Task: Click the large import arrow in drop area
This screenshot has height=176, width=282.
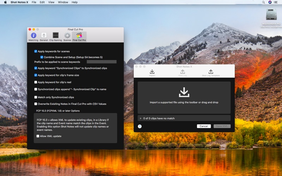Action: (184, 92)
